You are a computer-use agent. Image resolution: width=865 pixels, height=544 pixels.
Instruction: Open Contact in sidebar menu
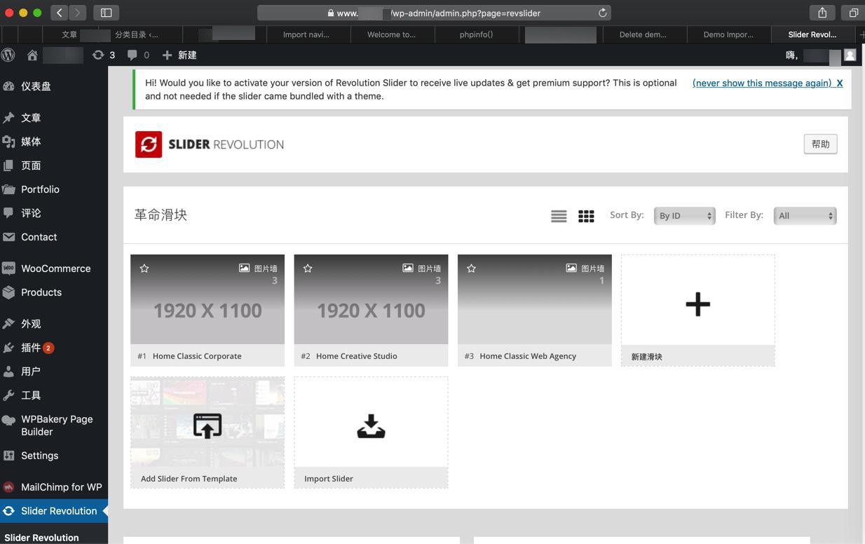coord(54,237)
